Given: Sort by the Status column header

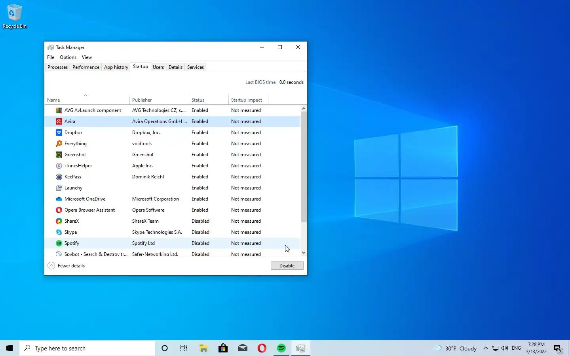Looking at the screenshot, I should coord(209,100).
